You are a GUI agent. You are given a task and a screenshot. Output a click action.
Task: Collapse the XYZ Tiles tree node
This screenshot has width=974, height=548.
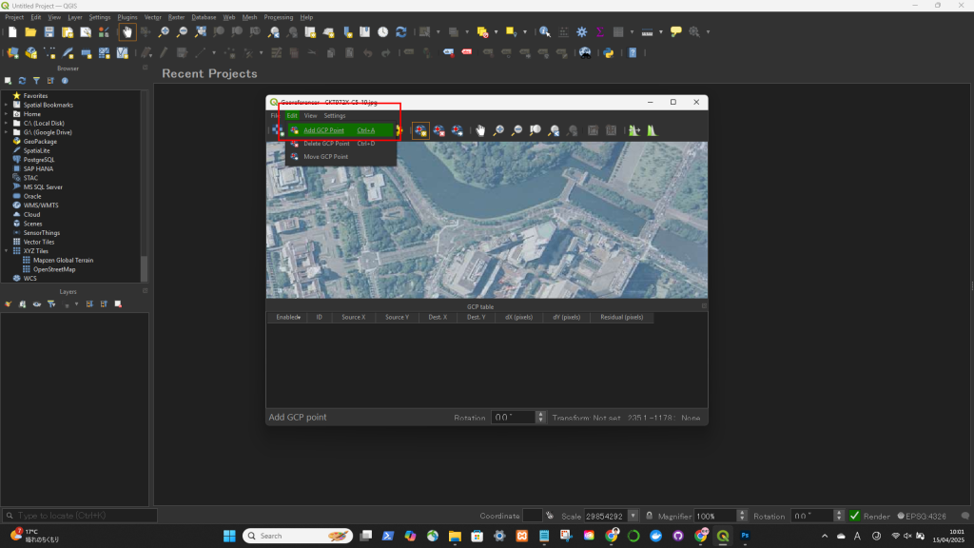coord(6,250)
